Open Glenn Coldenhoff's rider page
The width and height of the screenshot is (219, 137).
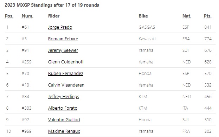pyautogui.click(x=66, y=62)
